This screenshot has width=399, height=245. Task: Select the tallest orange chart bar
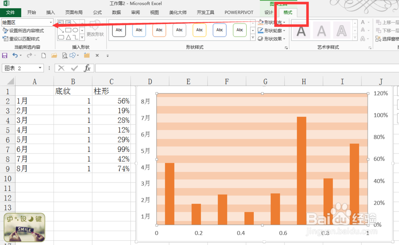[x=302, y=171]
